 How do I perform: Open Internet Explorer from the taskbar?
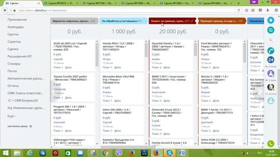[30, 153]
